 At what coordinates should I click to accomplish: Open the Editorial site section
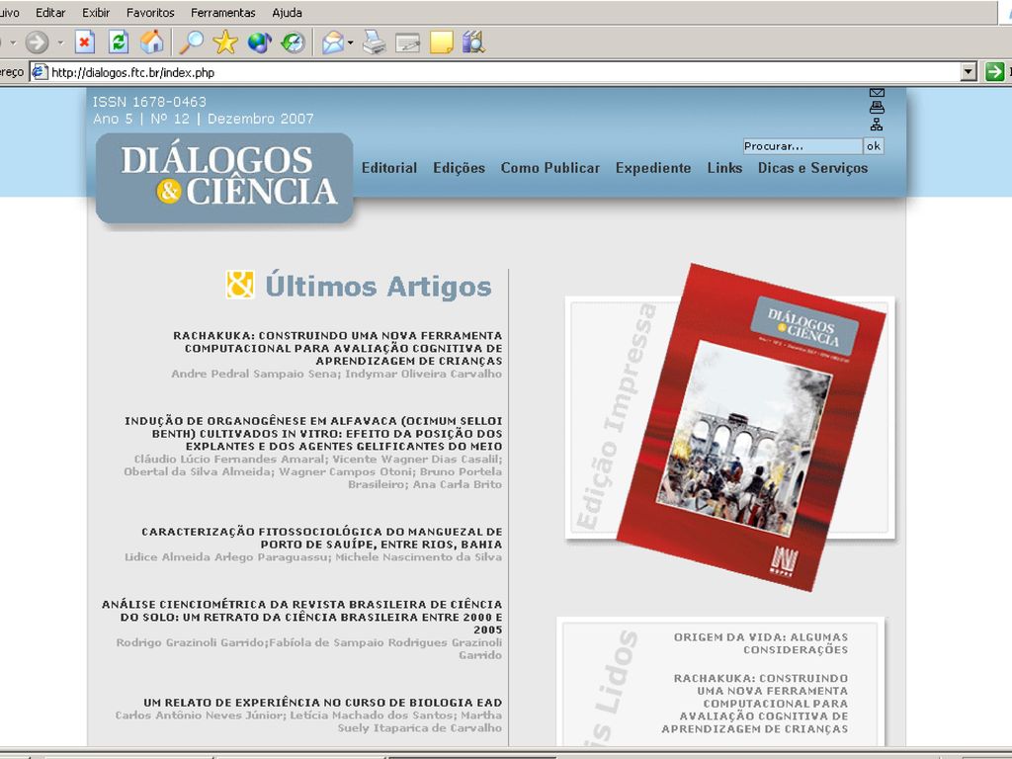point(389,168)
